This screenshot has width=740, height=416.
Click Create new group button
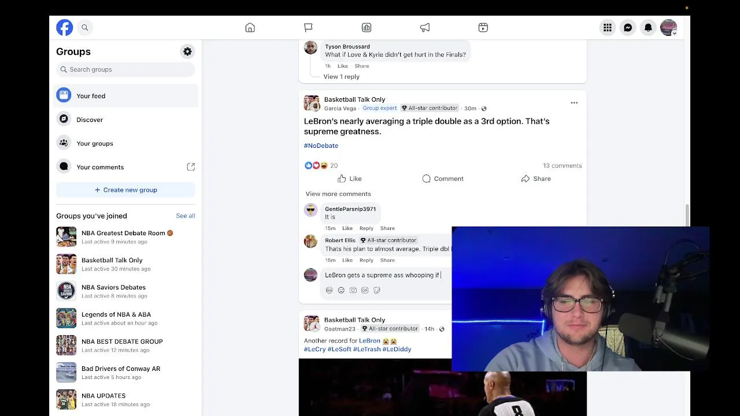(125, 190)
